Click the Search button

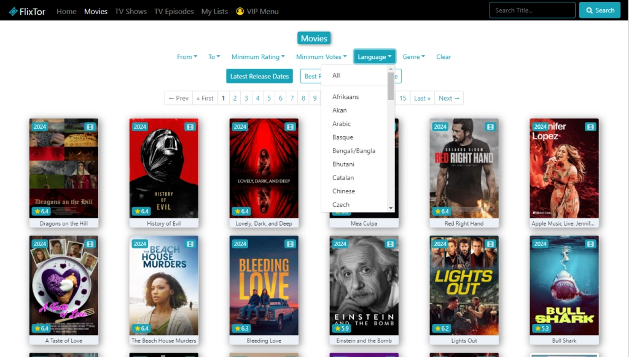click(x=600, y=10)
